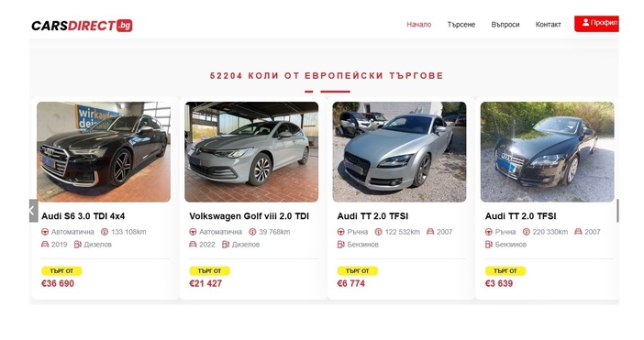Select the Контакт navigation link

coord(548,25)
